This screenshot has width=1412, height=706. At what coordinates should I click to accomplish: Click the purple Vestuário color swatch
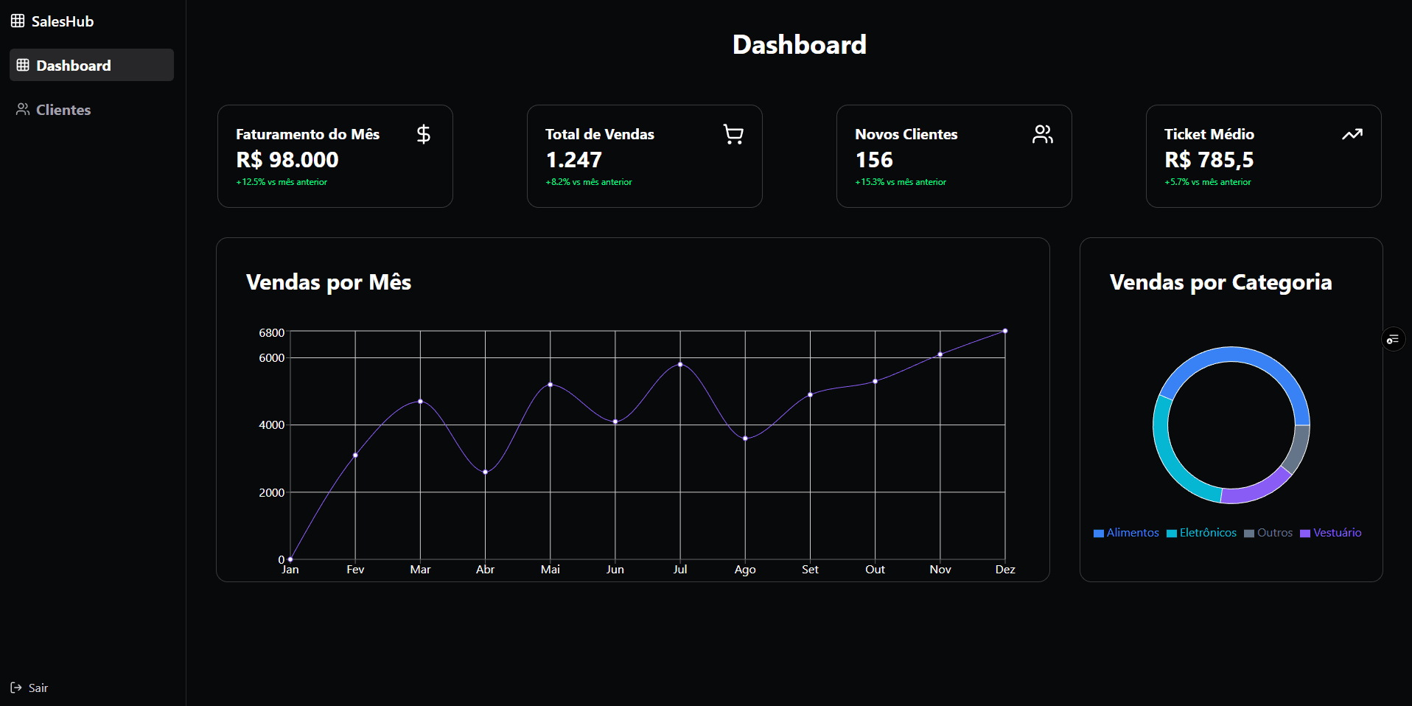tap(1305, 533)
